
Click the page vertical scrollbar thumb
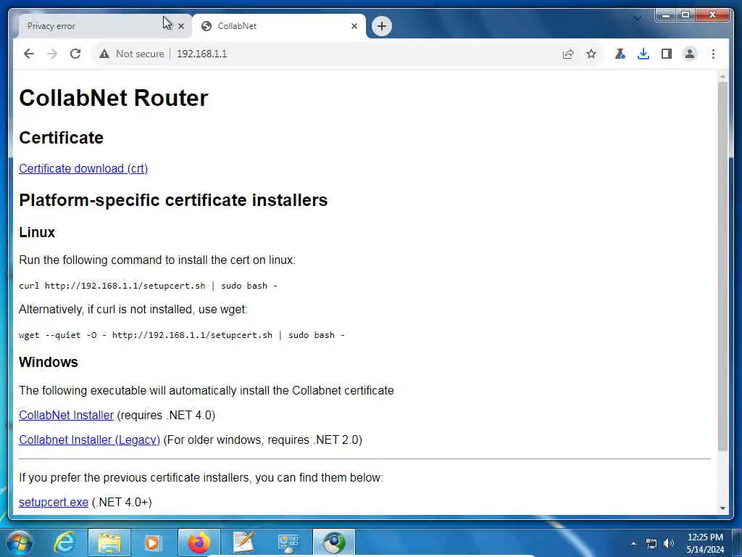722,266
